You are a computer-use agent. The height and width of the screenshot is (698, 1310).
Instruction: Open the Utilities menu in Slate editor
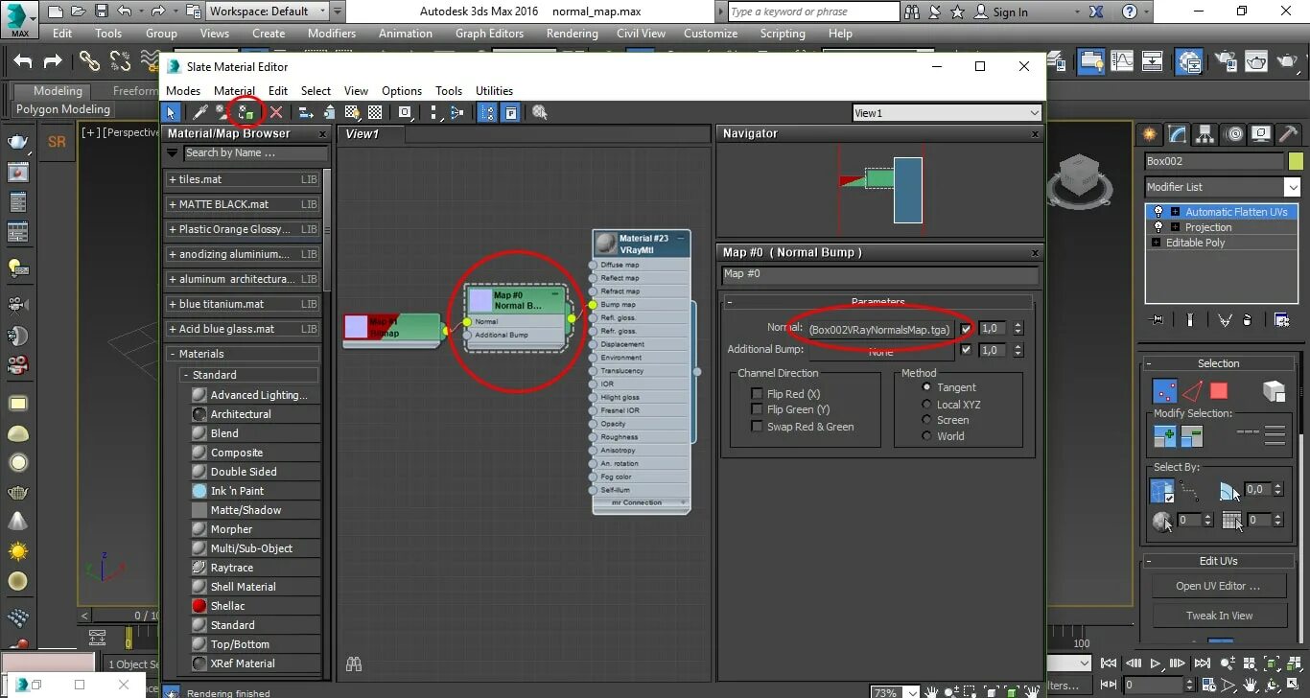coord(494,91)
